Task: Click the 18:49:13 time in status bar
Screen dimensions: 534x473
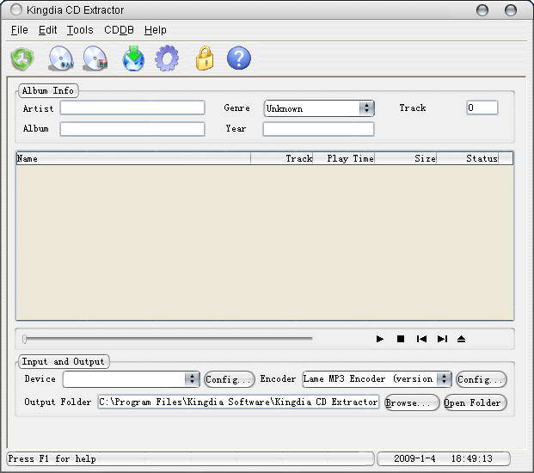Action: pyautogui.click(x=472, y=459)
